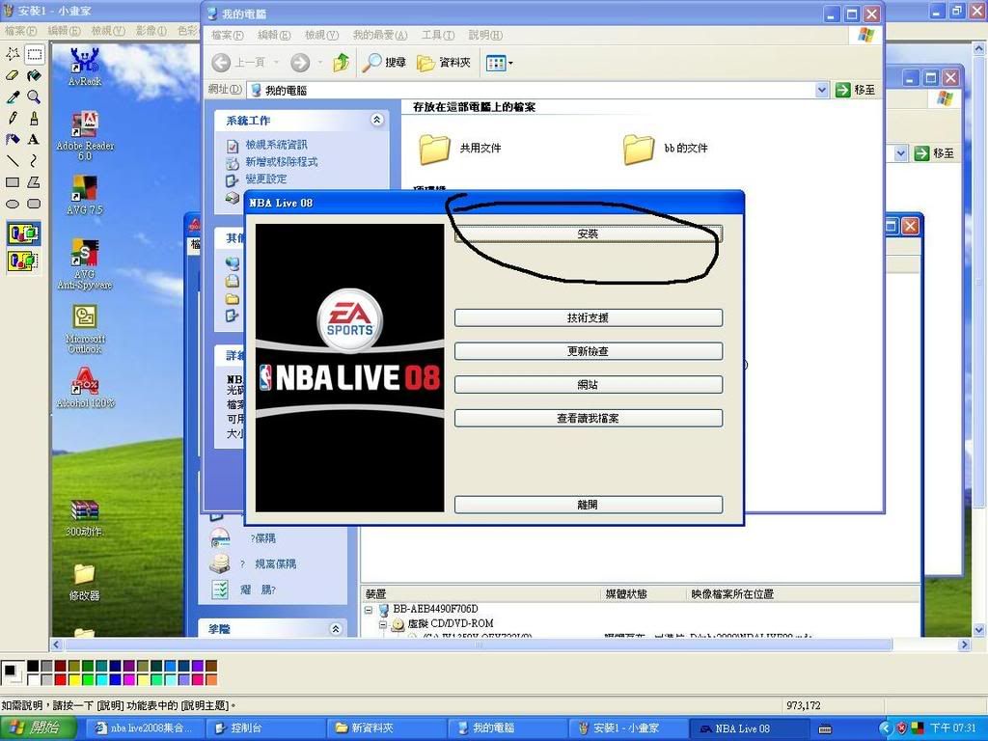This screenshot has width=988, height=741.
Task: Collapse the 系統工作 panel
Action: click(x=377, y=120)
